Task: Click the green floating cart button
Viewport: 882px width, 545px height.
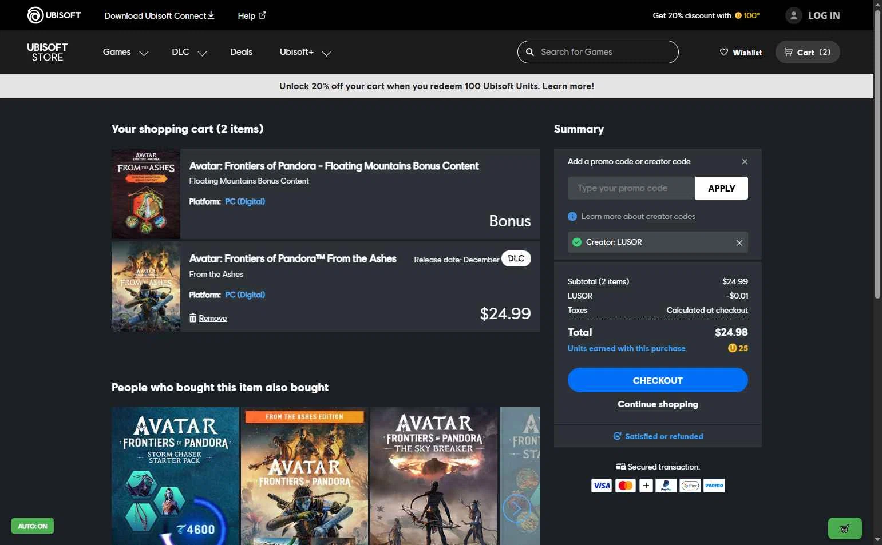Action: tap(845, 528)
